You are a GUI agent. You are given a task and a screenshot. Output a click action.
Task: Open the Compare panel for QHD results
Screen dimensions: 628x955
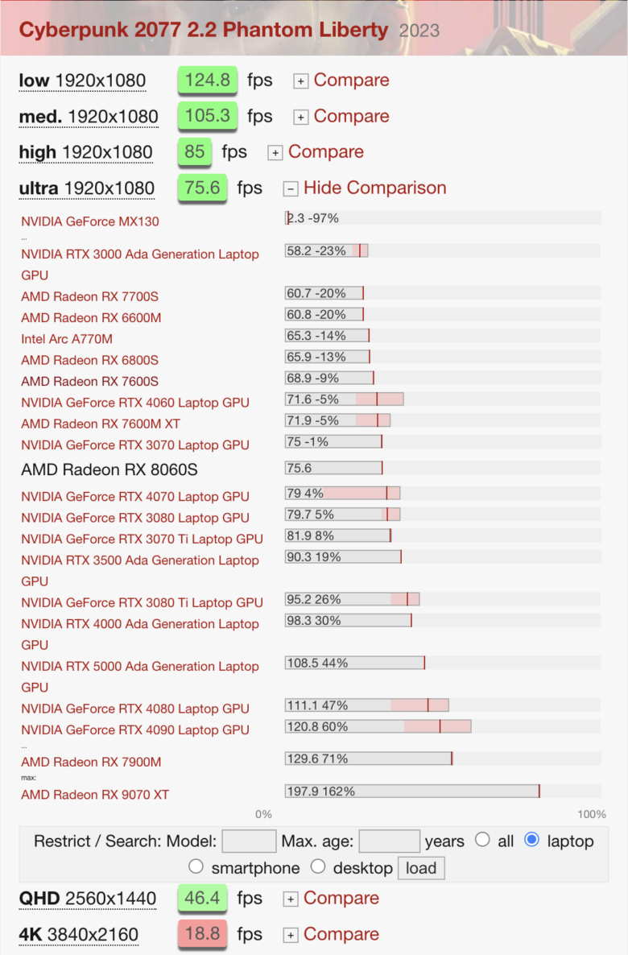pyautogui.click(x=341, y=897)
